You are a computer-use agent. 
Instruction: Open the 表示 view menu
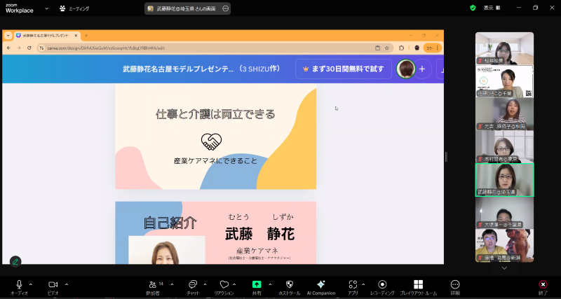tap(492, 8)
